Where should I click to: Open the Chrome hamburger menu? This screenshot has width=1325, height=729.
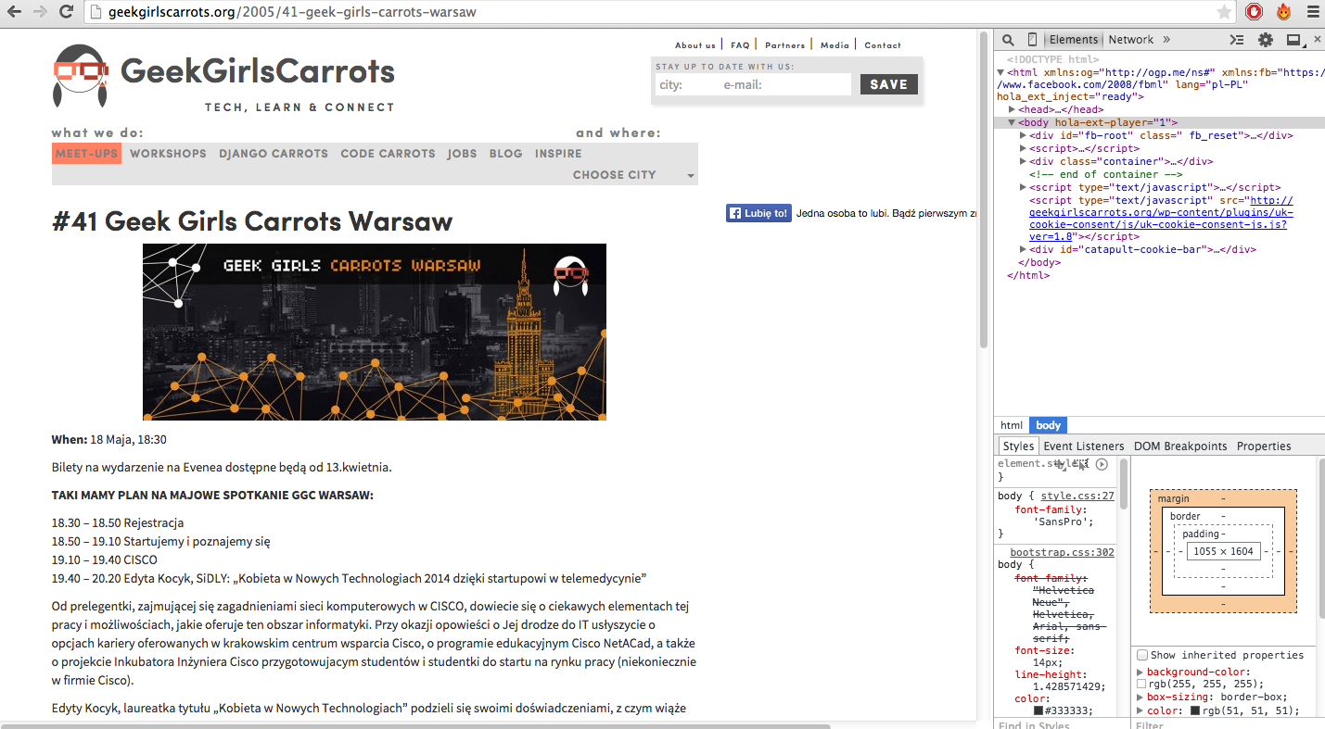(1311, 12)
